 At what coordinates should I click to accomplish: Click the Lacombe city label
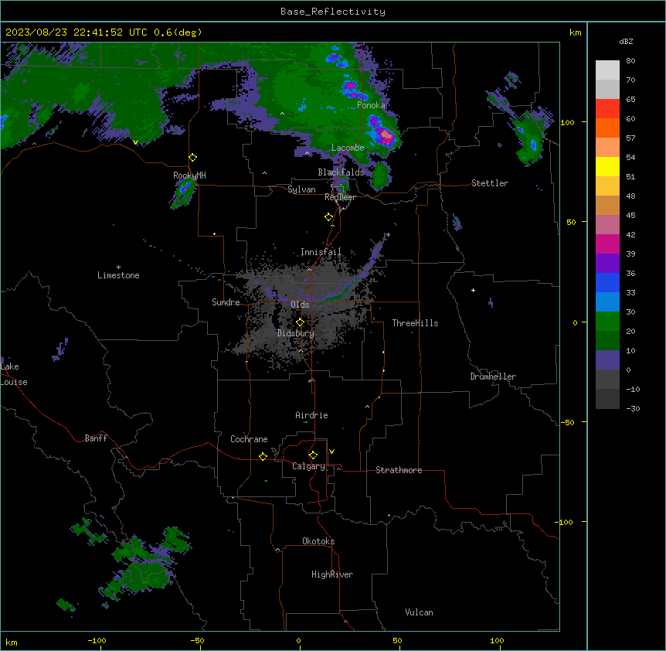(348, 148)
